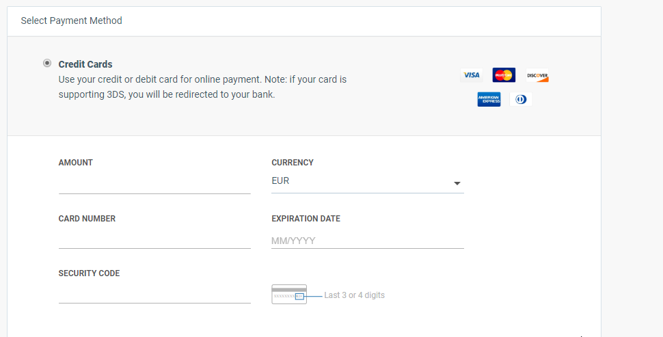Click the security code card illustration
This screenshot has width=663, height=337.
289,295
